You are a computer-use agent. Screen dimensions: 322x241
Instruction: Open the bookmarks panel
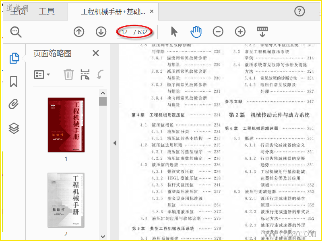(x=14, y=82)
